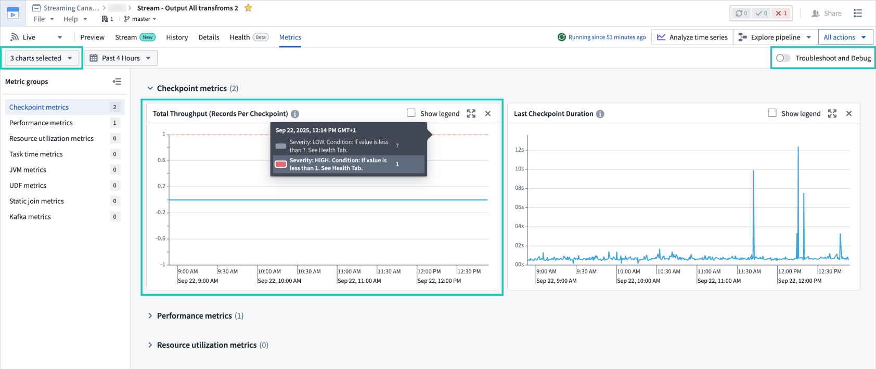Open the Past 4 Hours time range dropdown

tap(121, 58)
